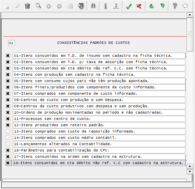Select field 09-Centros de custo produtivos

[99, 106]
